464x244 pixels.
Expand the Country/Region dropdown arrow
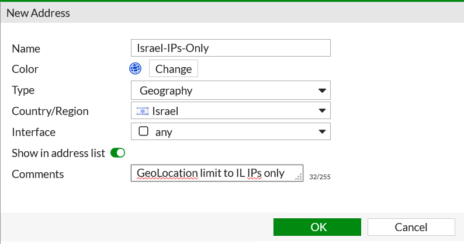pyautogui.click(x=322, y=111)
